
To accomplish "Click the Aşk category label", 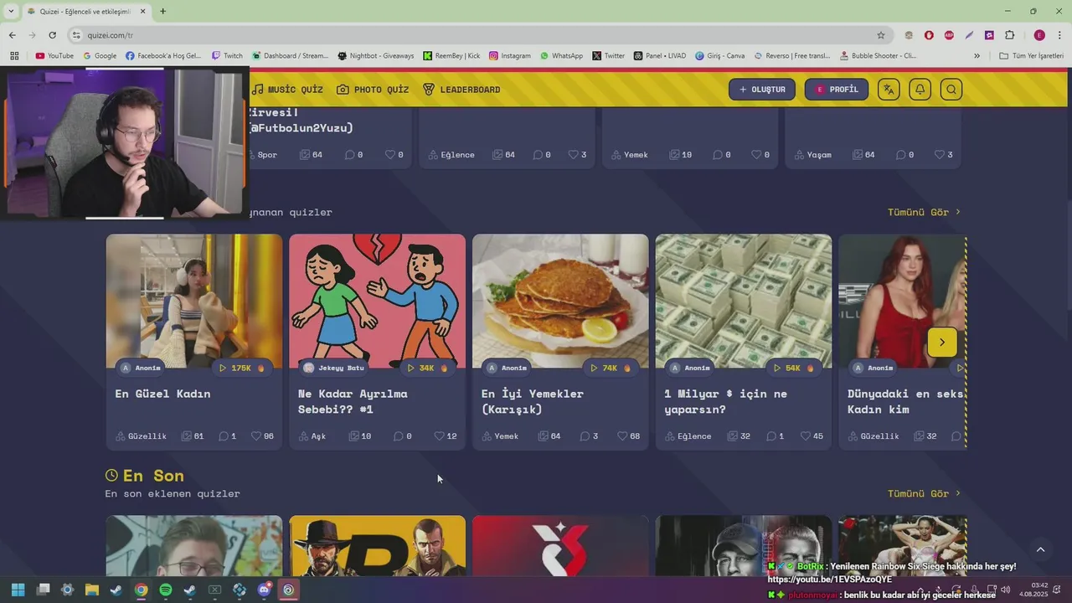I will point(312,436).
